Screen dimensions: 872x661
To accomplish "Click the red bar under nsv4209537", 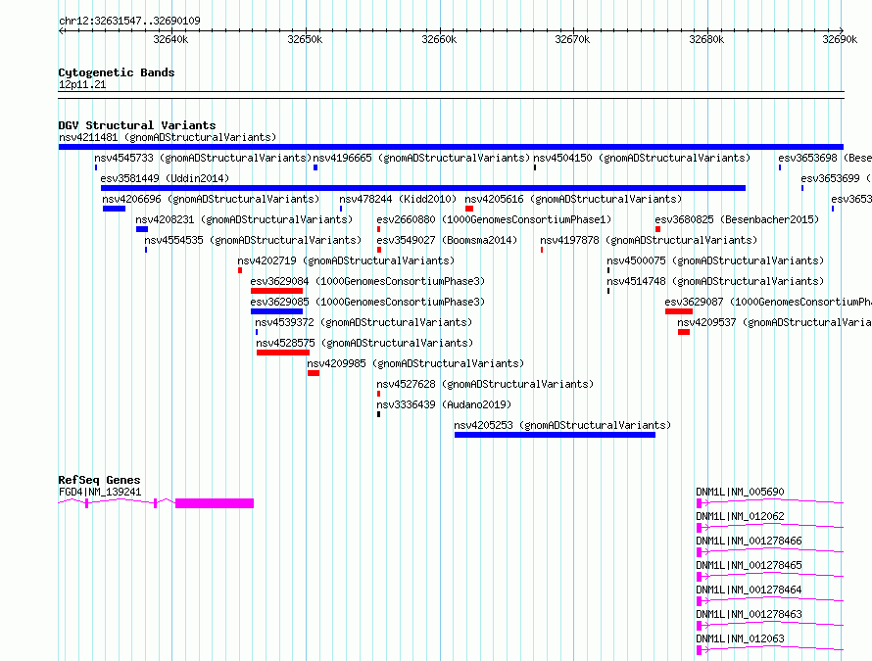I will 684,332.
